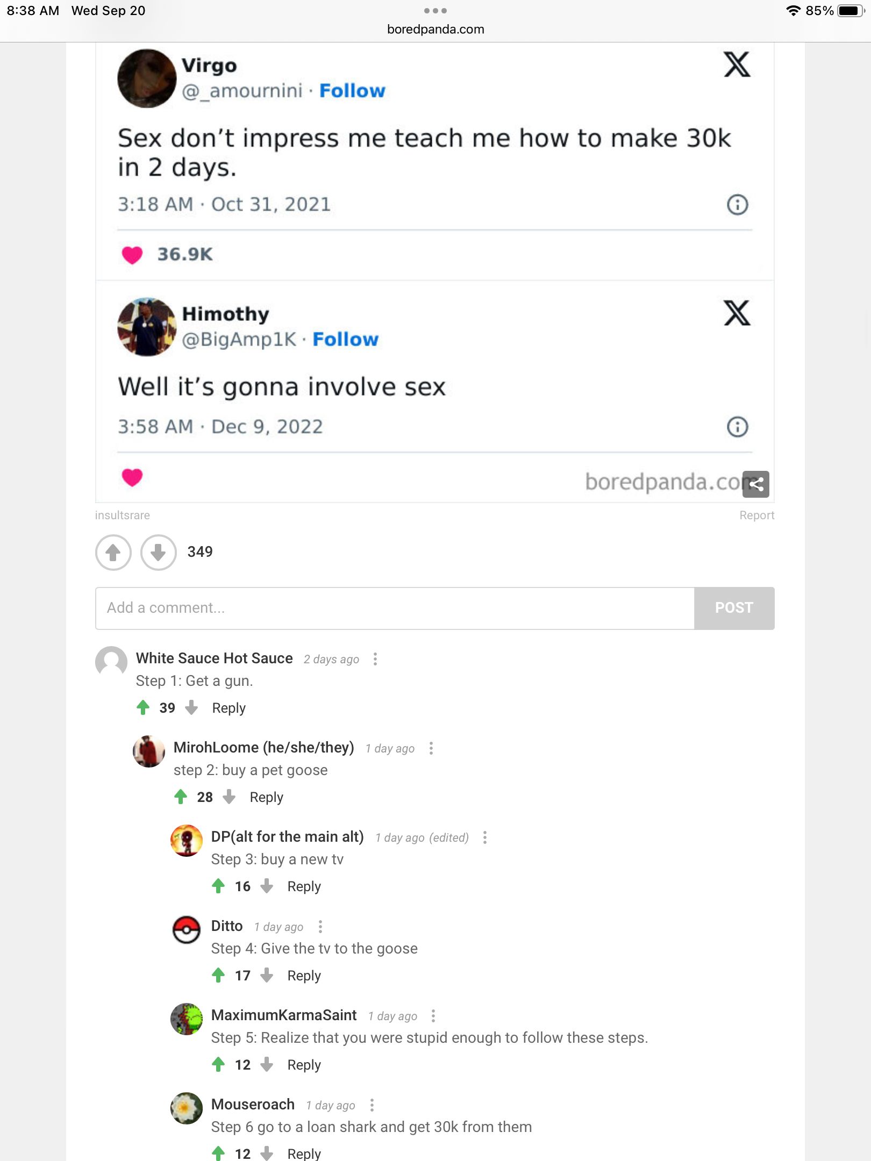
Task: Reply to DP(alt for the main alt)'s comment
Action: (x=304, y=886)
